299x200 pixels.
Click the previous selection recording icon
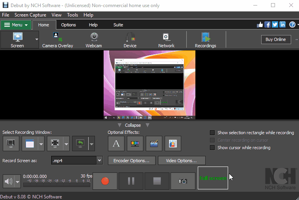click(x=80, y=144)
